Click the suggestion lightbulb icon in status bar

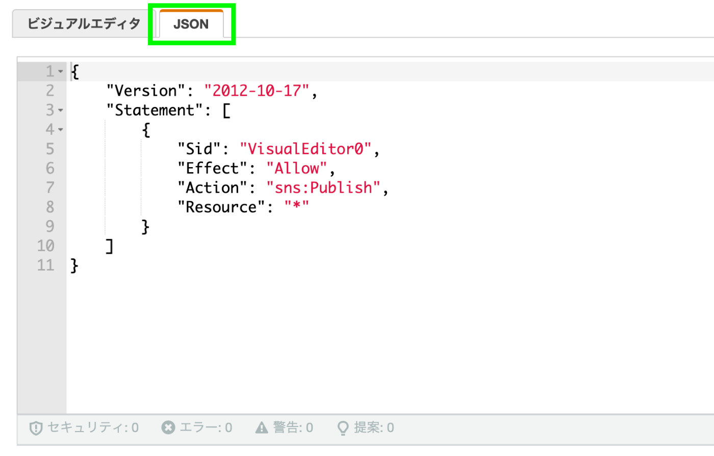tap(343, 428)
